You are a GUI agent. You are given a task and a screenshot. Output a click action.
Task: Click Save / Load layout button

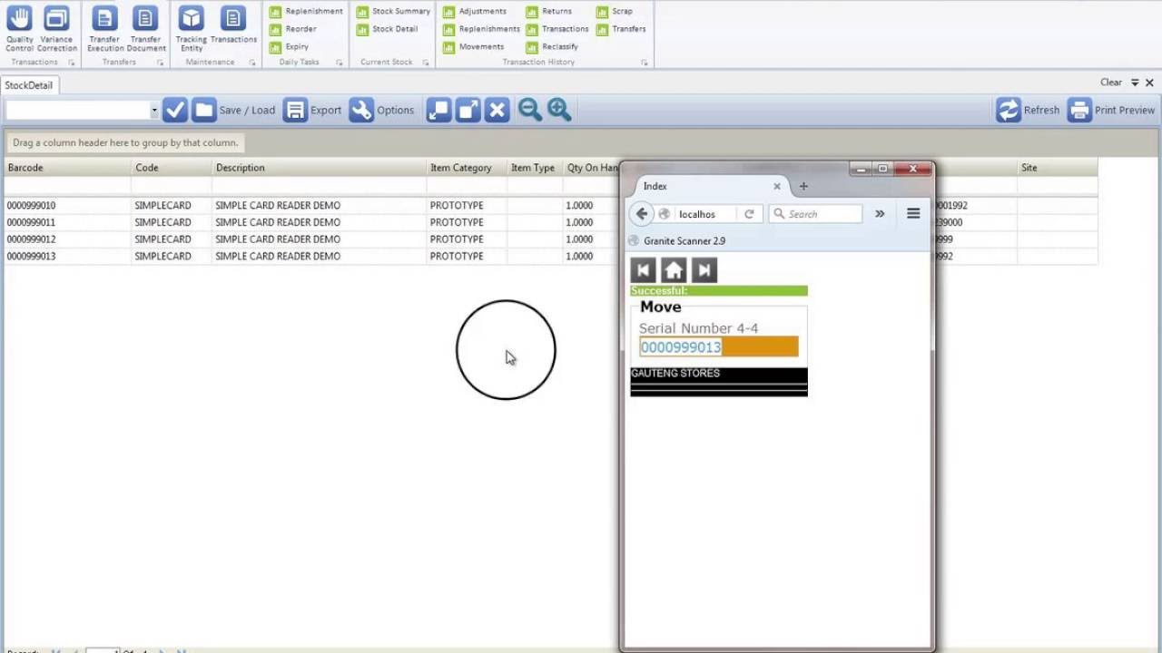pyautogui.click(x=233, y=111)
